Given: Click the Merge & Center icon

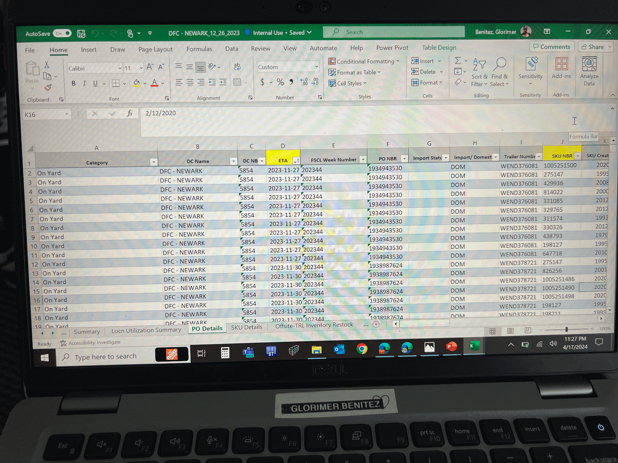Looking at the screenshot, I should click(x=237, y=82).
